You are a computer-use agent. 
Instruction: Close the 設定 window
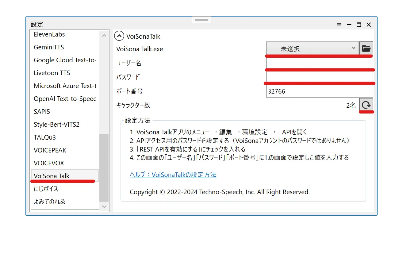pos(369,25)
